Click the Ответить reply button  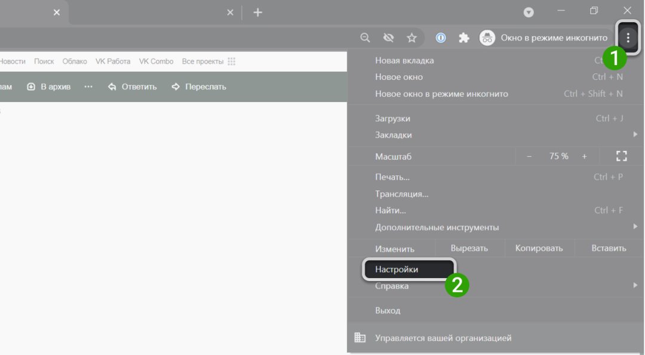pos(132,87)
